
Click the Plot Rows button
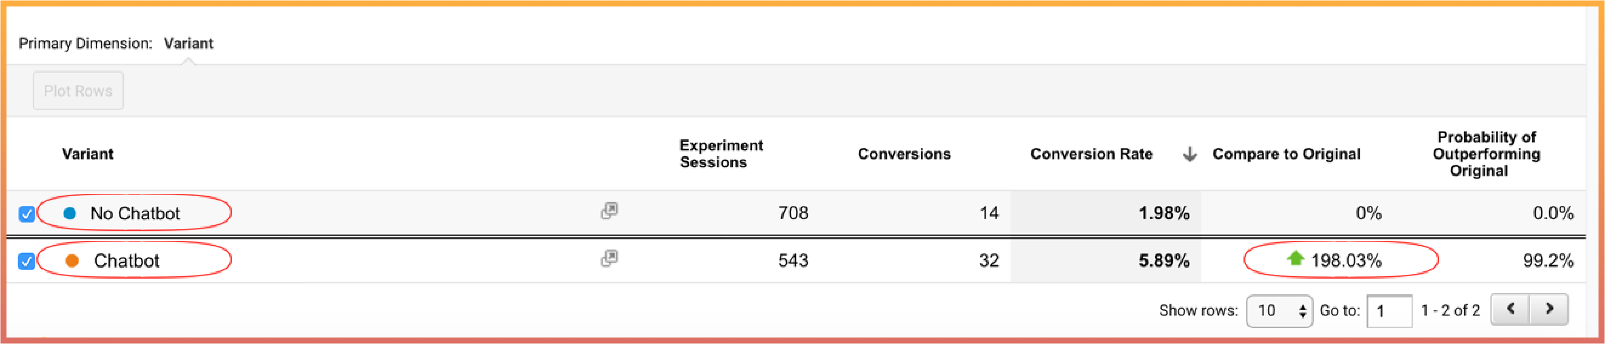point(78,91)
